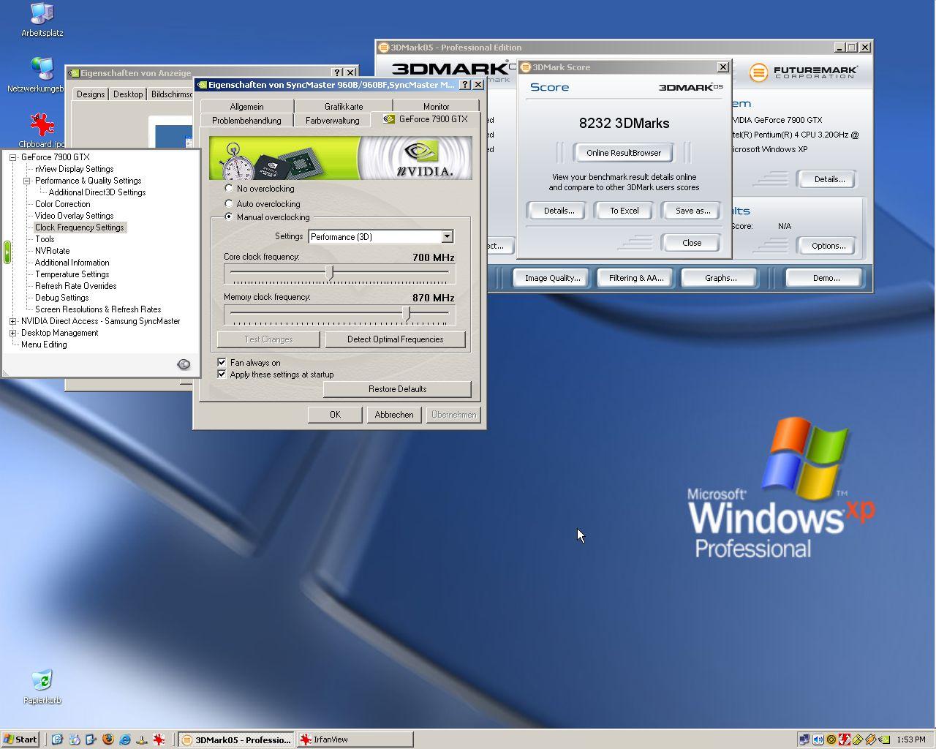This screenshot has height=749, width=936.
Task: Toggle Apply these settings at startup checkbox
Action: pyautogui.click(x=222, y=374)
